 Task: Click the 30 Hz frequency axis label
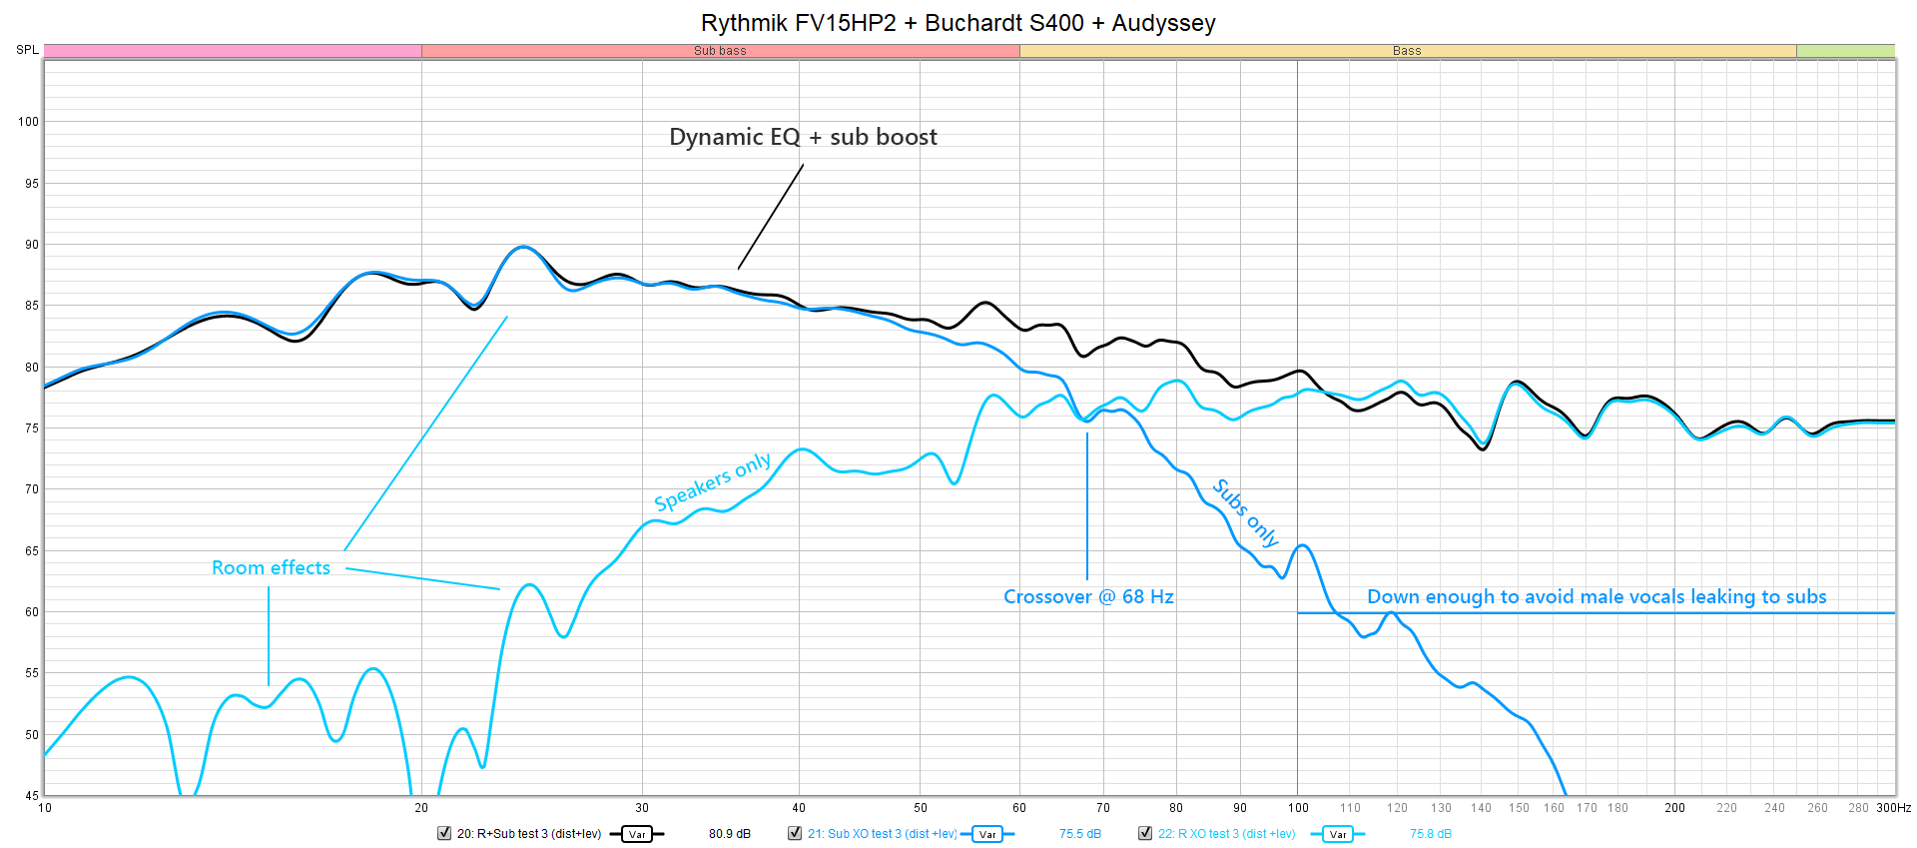click(642, 808)
